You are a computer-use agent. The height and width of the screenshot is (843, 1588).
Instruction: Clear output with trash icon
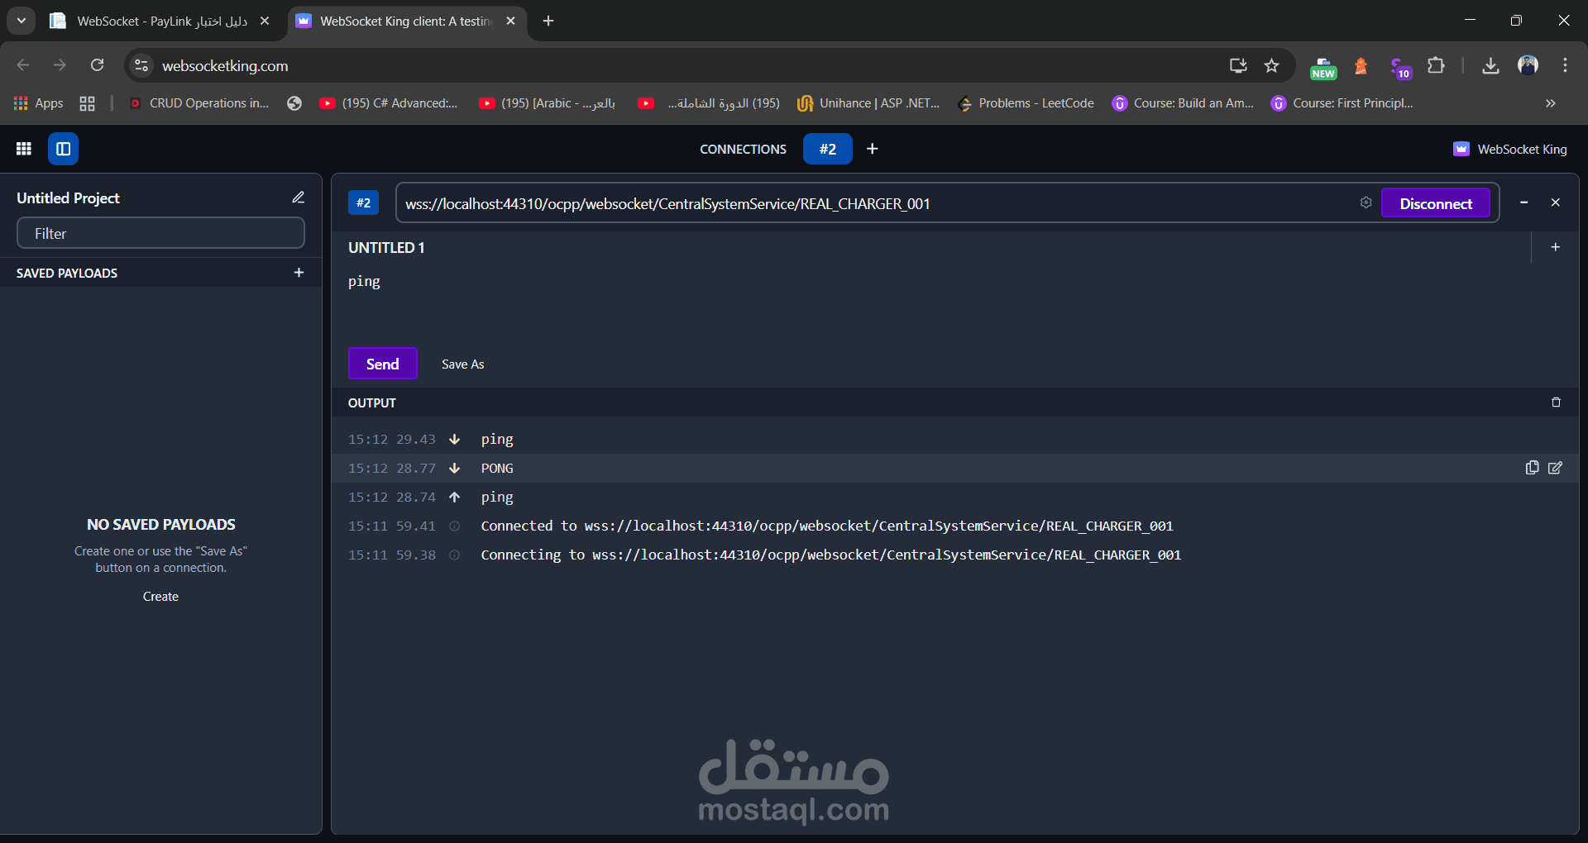(1556, 402)
